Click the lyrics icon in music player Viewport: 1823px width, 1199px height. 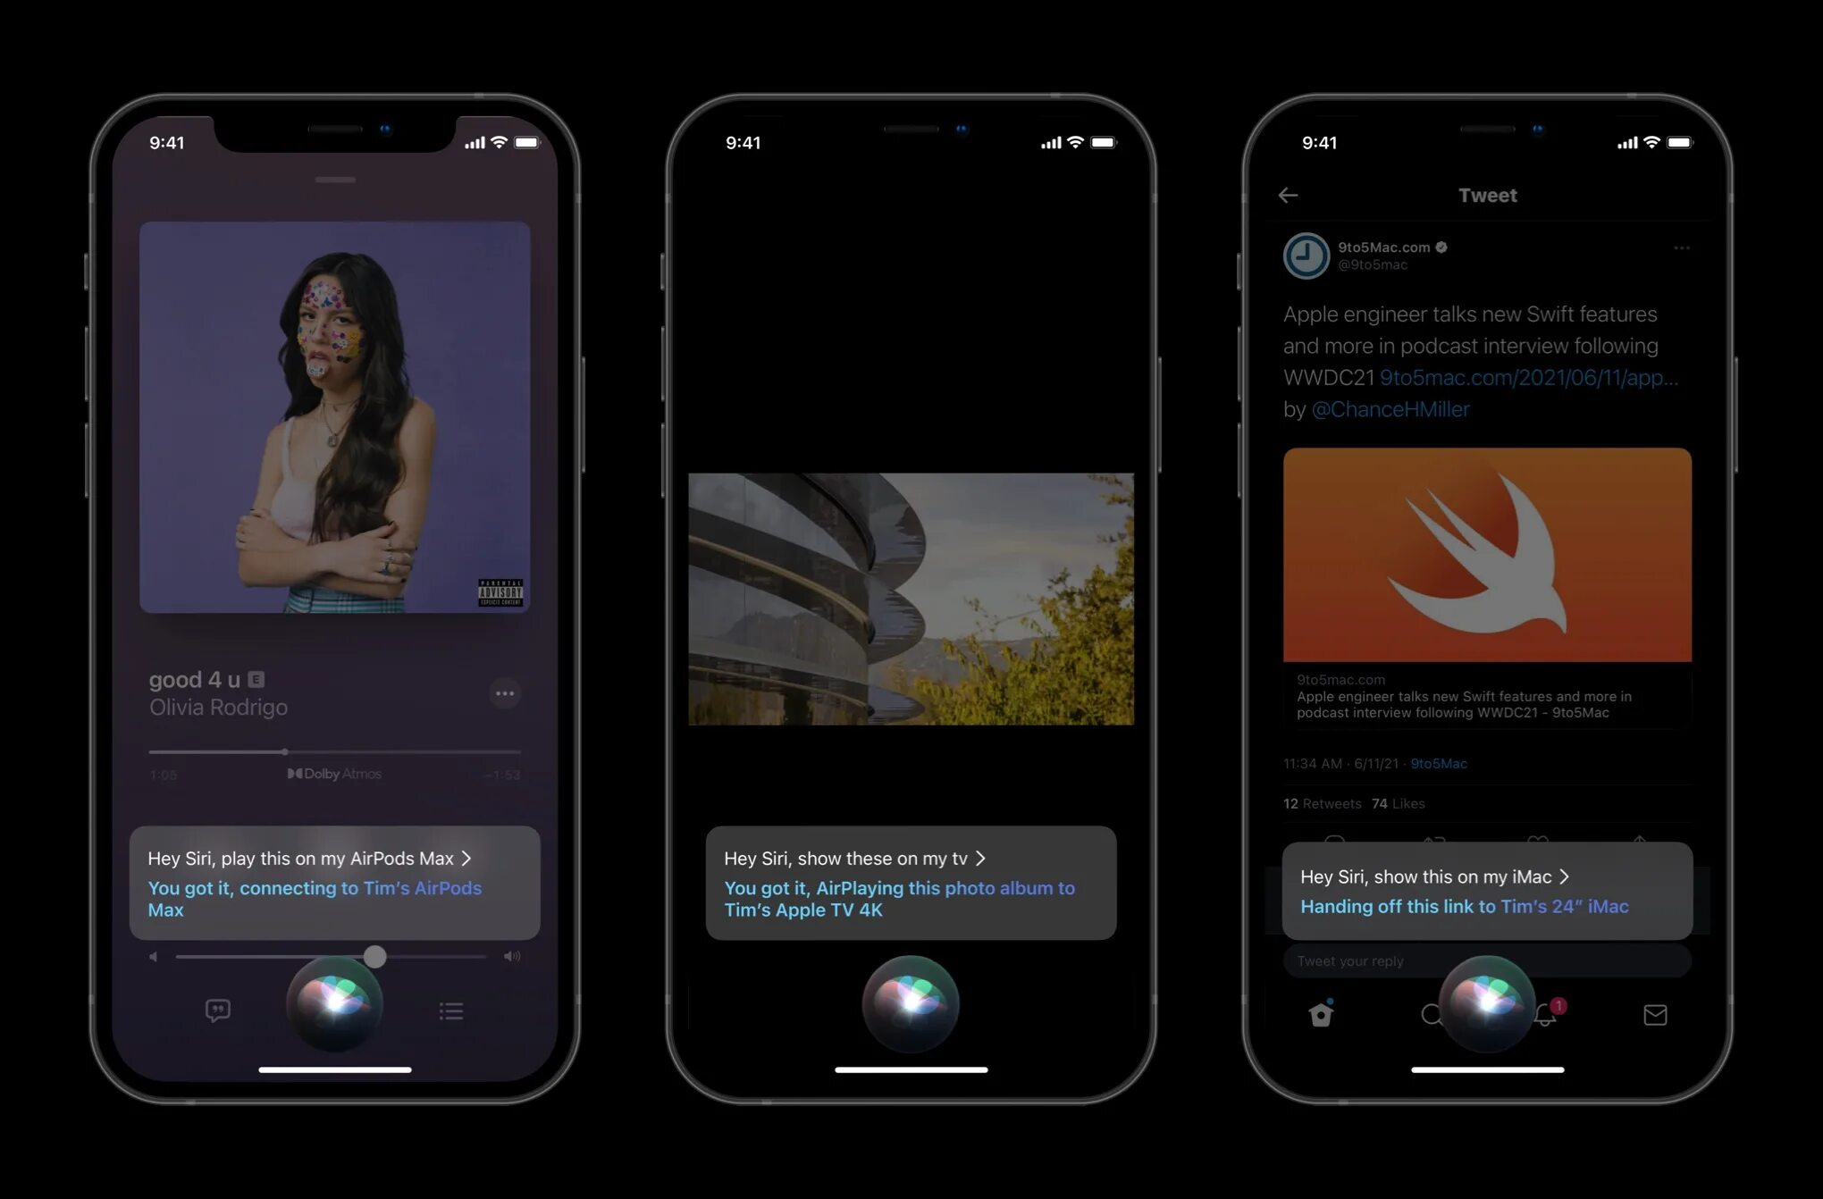click(x=217, y=1011)
